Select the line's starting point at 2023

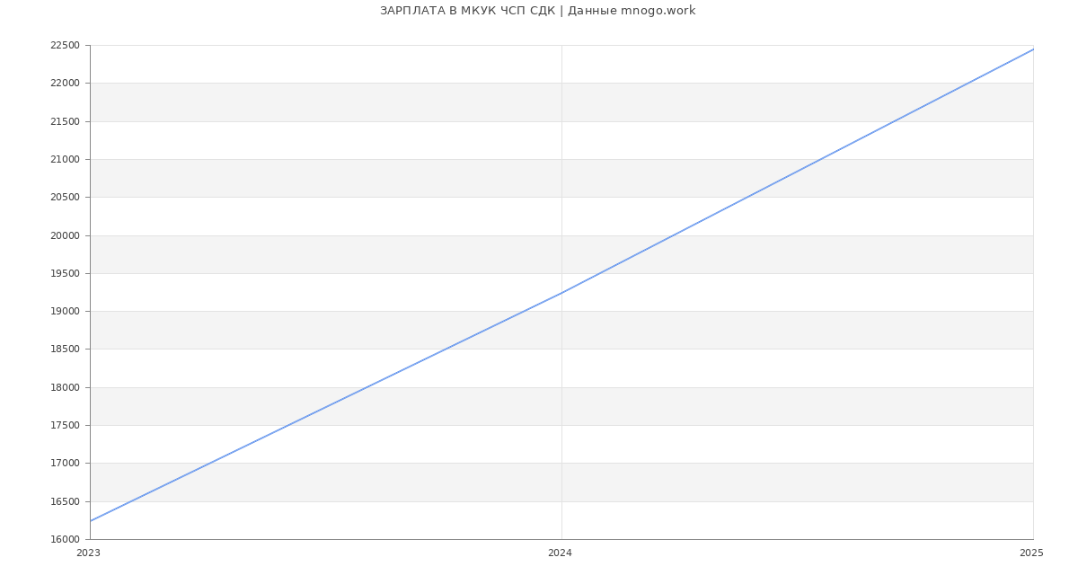click(91, 521)
